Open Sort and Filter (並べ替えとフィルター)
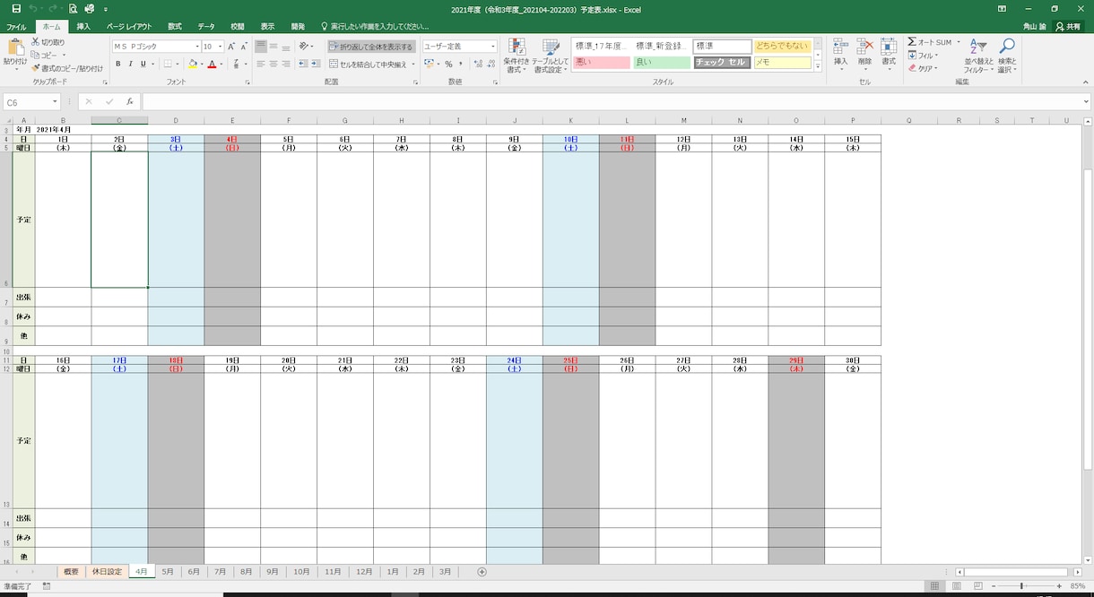This screenshot has height=597, width=1094. click(x=978, y=56)
